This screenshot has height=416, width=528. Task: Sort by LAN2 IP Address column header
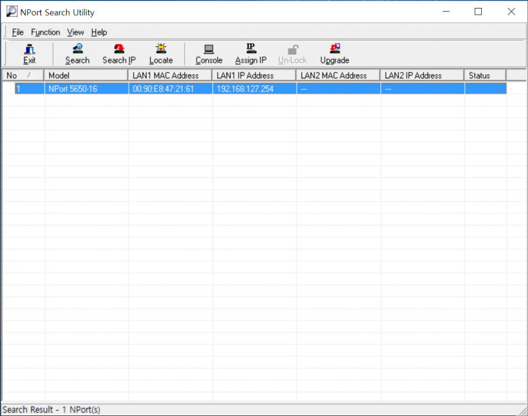422,75
